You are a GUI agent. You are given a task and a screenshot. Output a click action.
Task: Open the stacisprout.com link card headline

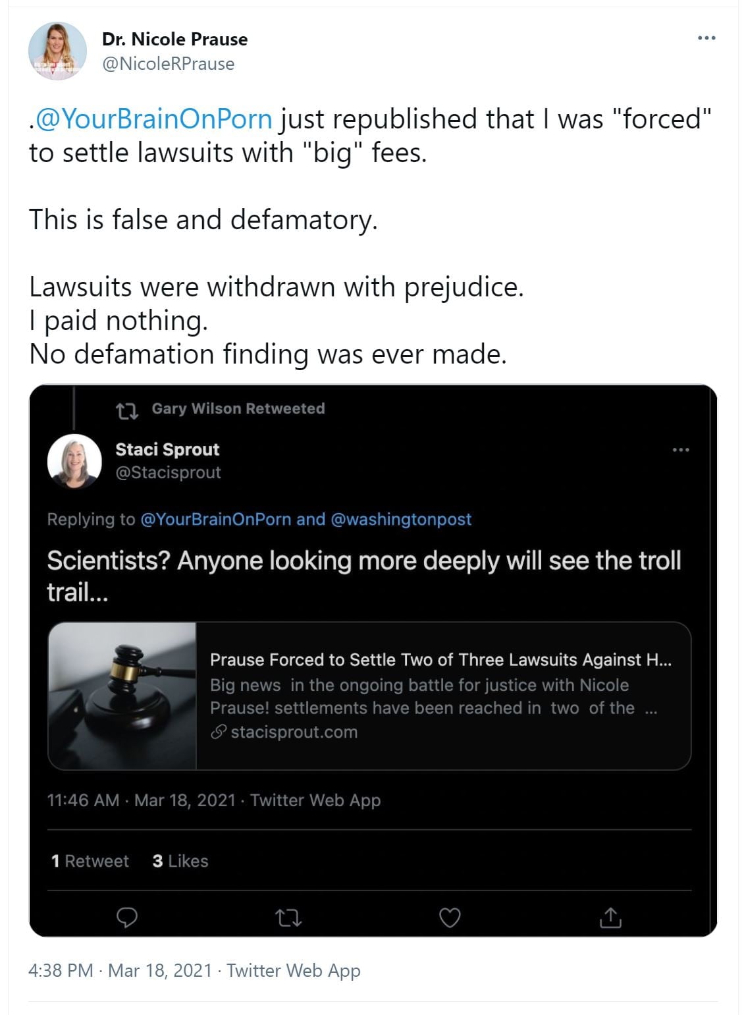pyautogui.click(x=440, y=660)
